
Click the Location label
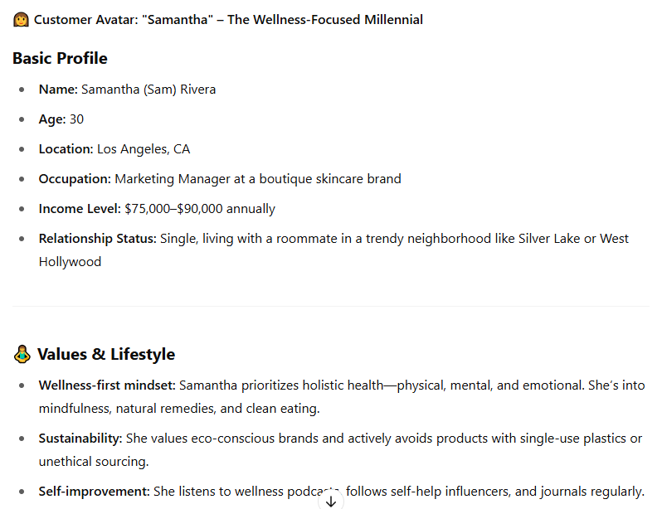tap(66, 149)
